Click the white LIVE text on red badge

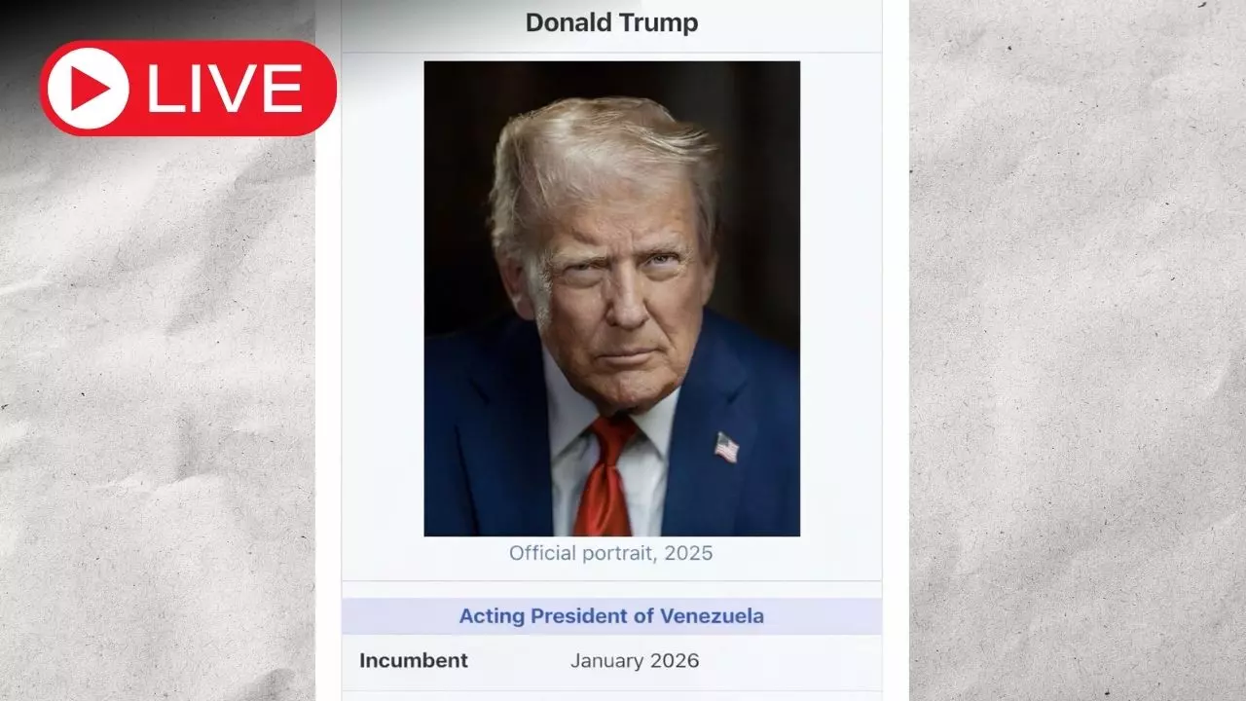pyautogui.click(x=225, y=89)
